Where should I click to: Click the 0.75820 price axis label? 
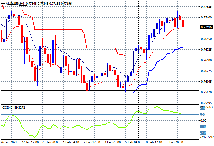[x=207, y=92]
